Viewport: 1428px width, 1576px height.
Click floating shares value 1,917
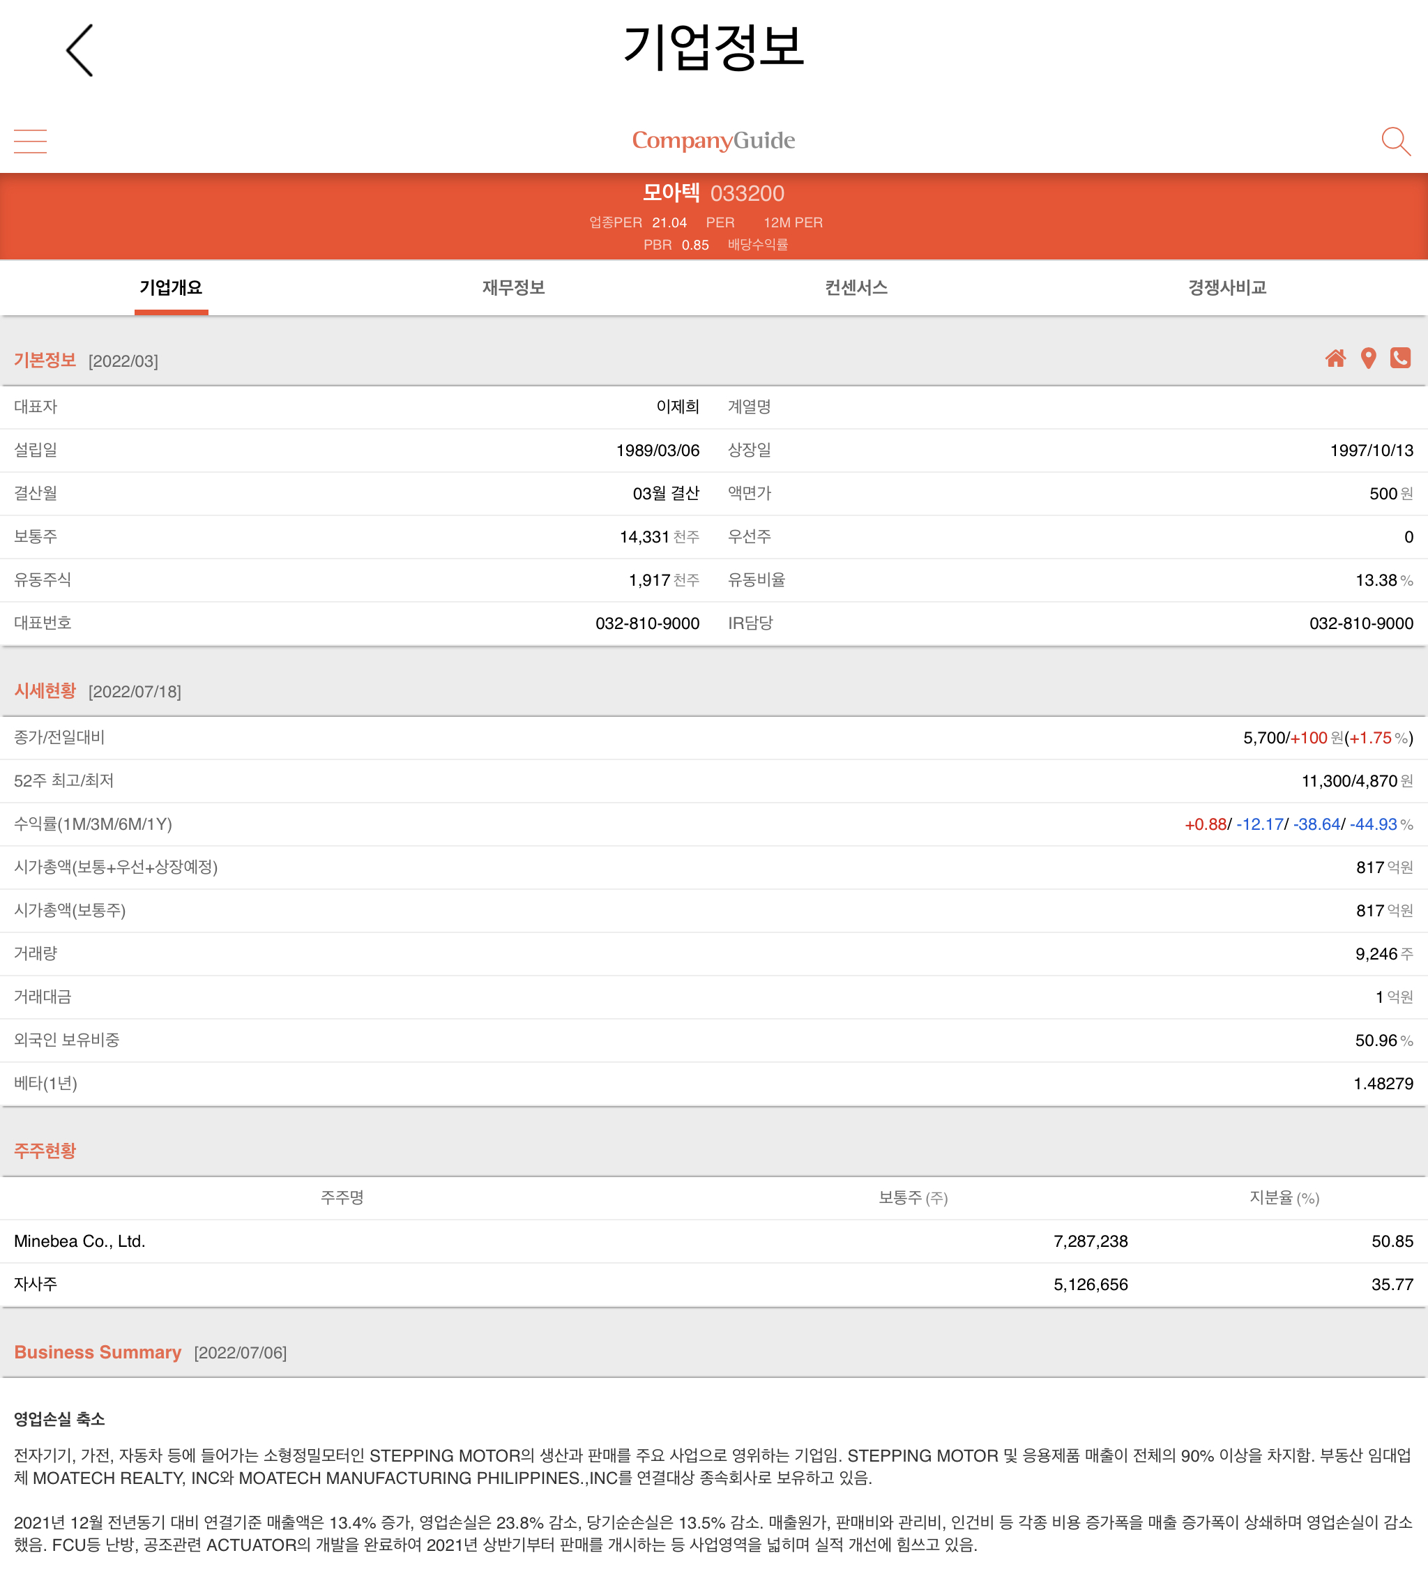pos(650,580)
